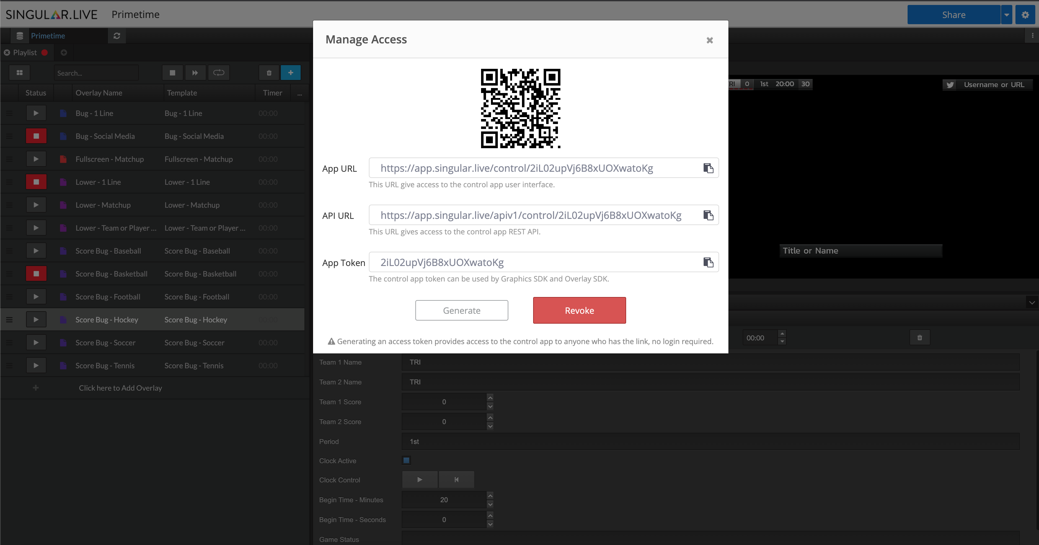The width and height of the screenshot is (1039, 545).
Task: Play the Score Bug - Tennis overlay
Action: coord(36,366)
